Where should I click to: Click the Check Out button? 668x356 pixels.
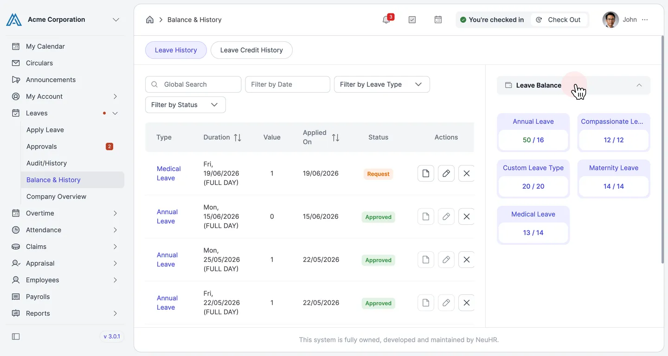click(559, 19)
